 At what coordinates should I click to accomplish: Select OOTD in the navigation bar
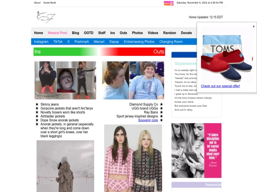click(89, 33)
